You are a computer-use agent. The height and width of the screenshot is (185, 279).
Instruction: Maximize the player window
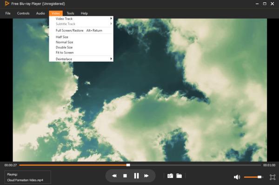tap(265, 4)
